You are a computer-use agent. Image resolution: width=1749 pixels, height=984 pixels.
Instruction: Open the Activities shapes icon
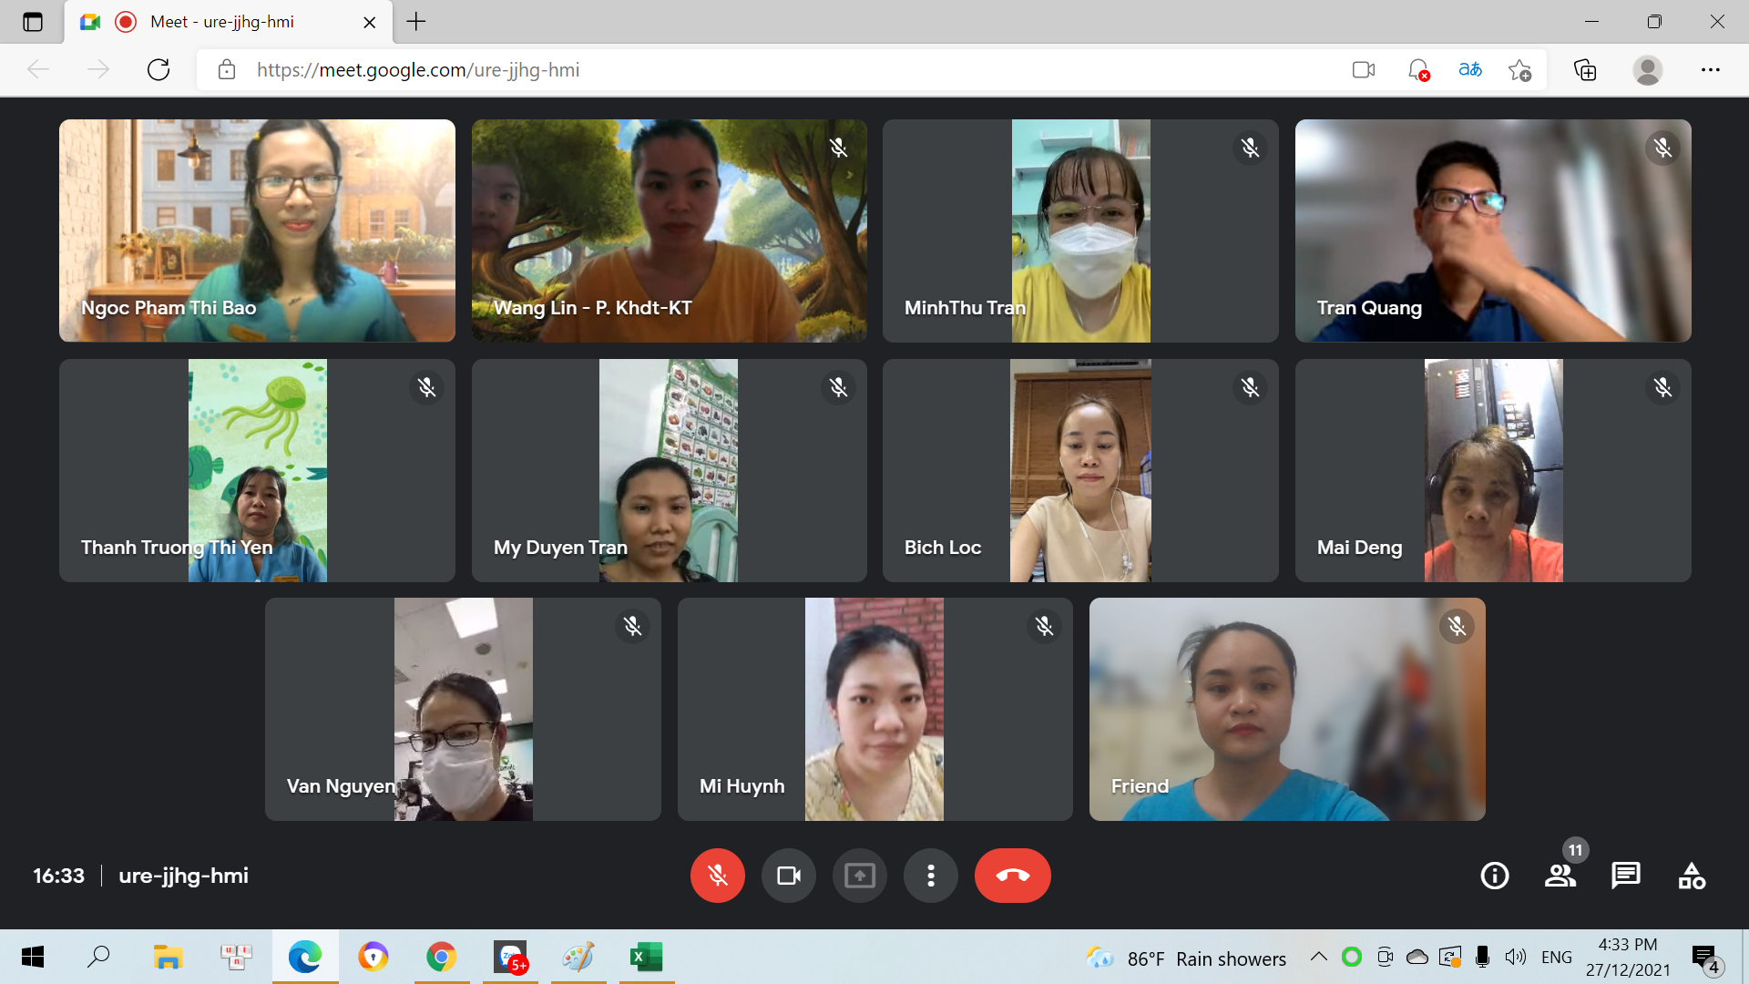[1692, 876]
